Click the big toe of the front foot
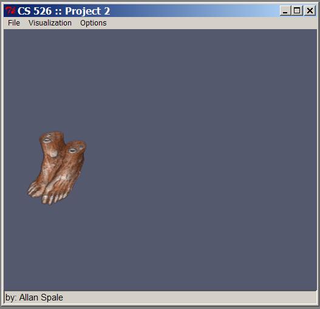This screenshot has height=309, width=320. point(45,199)
